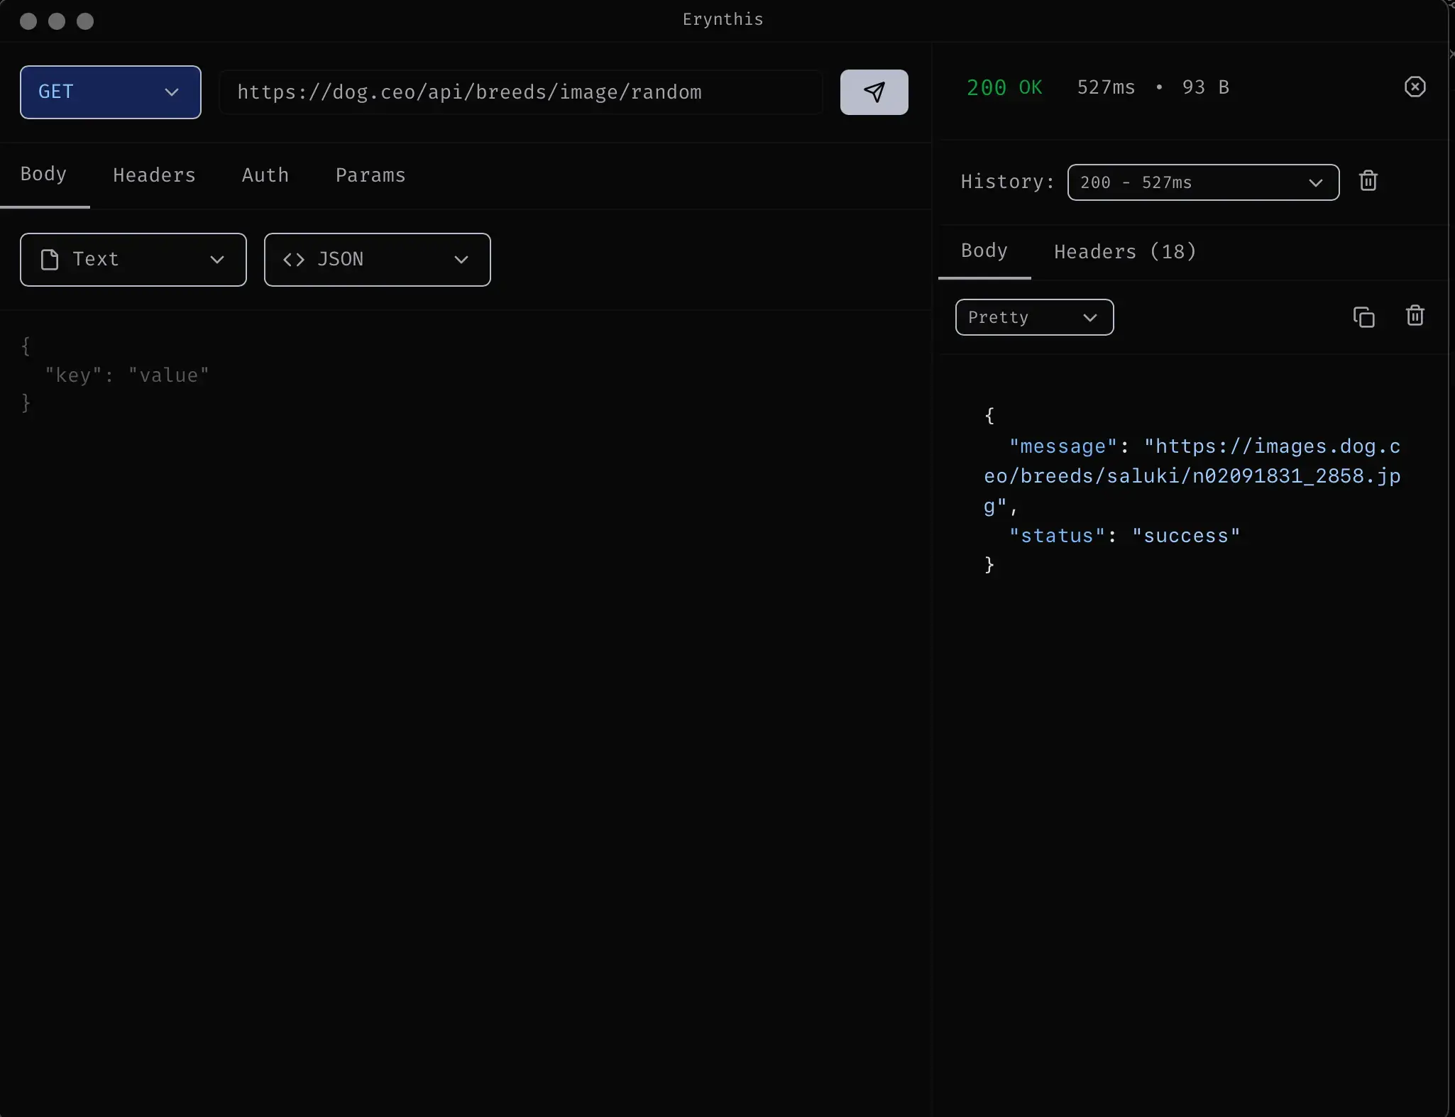Send the request with the paper plane icon

(874, 92)
